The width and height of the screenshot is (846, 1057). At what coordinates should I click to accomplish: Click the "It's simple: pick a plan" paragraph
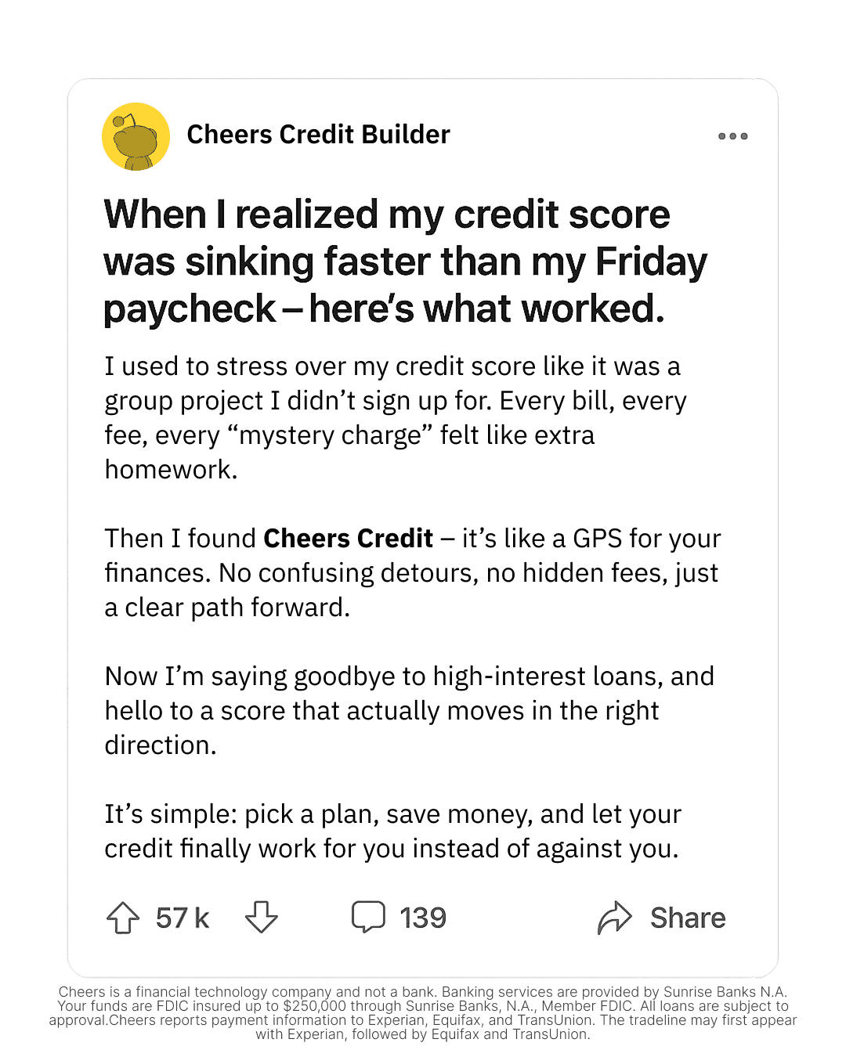392,831
